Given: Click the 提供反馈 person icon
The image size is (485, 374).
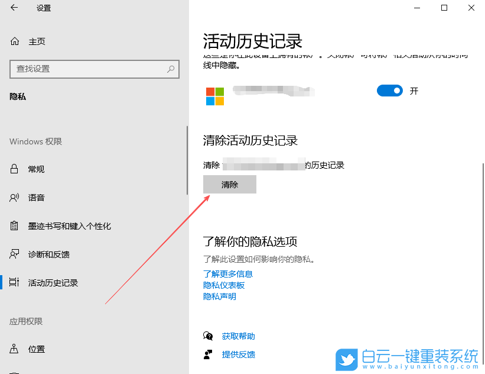Looking at the screenshot, I should 208,355.
